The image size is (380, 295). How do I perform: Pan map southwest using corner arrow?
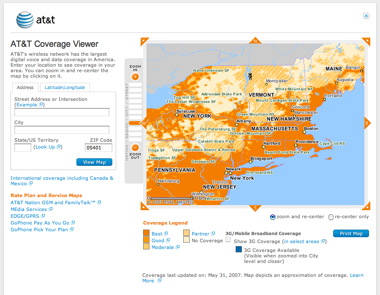click(144, 206)
